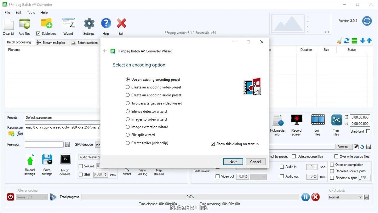Viewport: 378px width, 213px height.
Task: Click the Add files icon
Action: pyautogui.click(x=25, y=24)
